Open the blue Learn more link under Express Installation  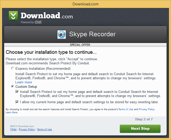[23, 82]
